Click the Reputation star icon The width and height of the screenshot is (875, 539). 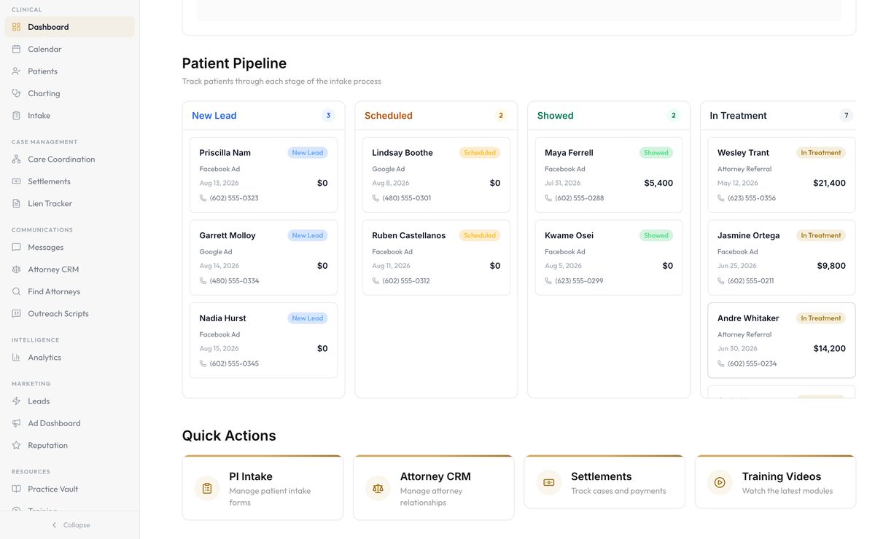(x=17, y=445)
